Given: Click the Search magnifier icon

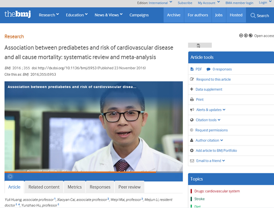Looking at the screenshot, I should coord(253,16).
